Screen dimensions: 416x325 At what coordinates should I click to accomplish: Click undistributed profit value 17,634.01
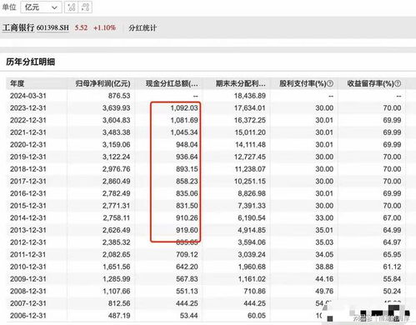(x=250, y=108)
